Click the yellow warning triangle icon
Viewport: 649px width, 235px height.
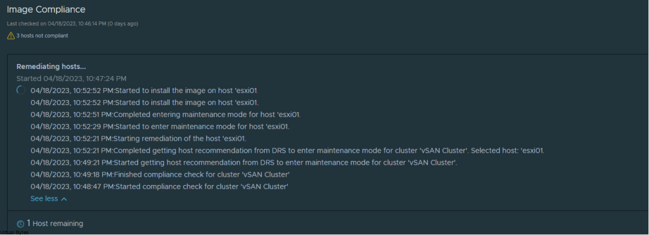[11, 36]
